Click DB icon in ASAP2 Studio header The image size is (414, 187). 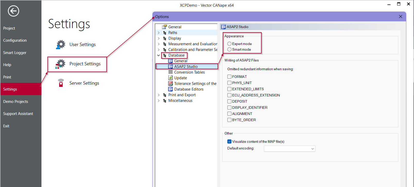223,27
